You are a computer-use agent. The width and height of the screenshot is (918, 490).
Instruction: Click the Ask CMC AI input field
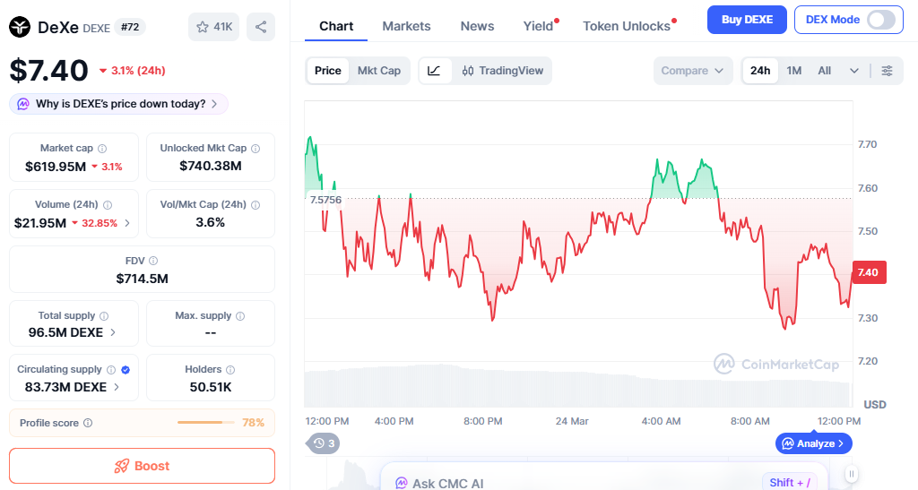pos(574,483)
